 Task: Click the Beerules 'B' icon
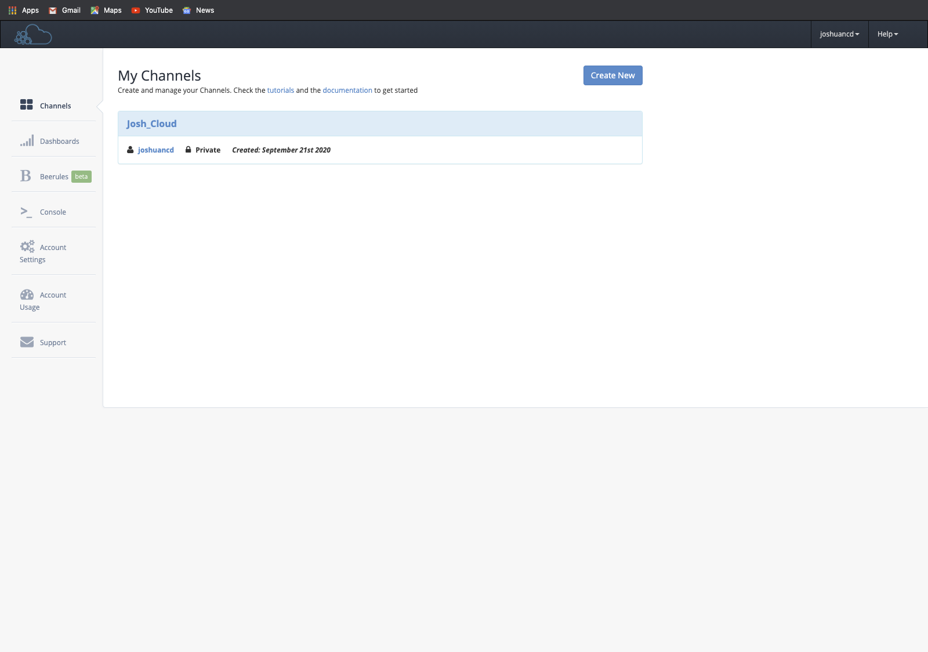point(26,176)
